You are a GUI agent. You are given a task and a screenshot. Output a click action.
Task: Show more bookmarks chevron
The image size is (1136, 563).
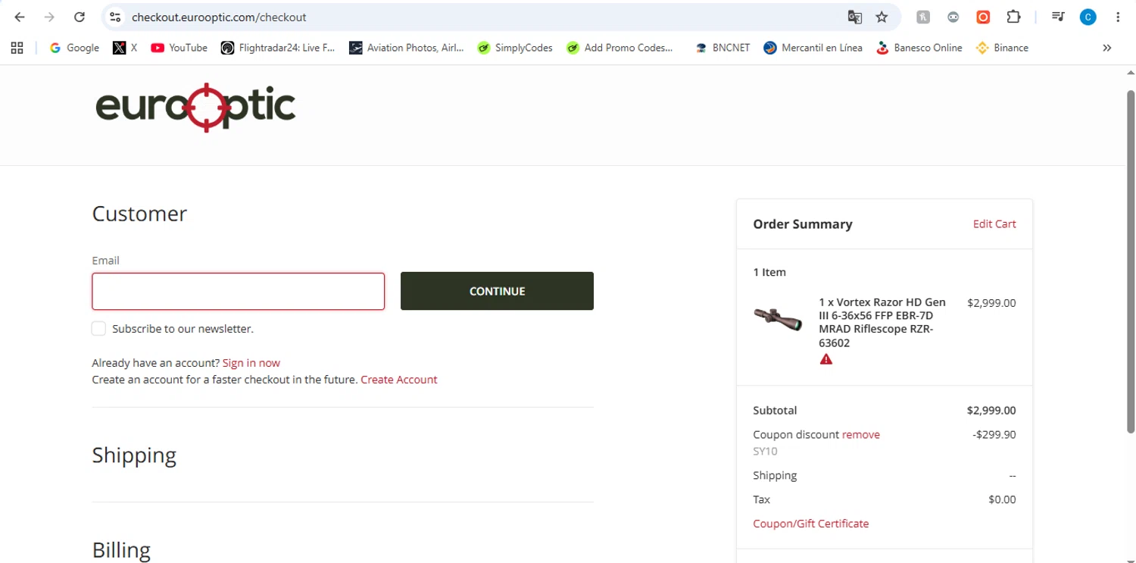pyautogui.click(x=1107, y=48)
